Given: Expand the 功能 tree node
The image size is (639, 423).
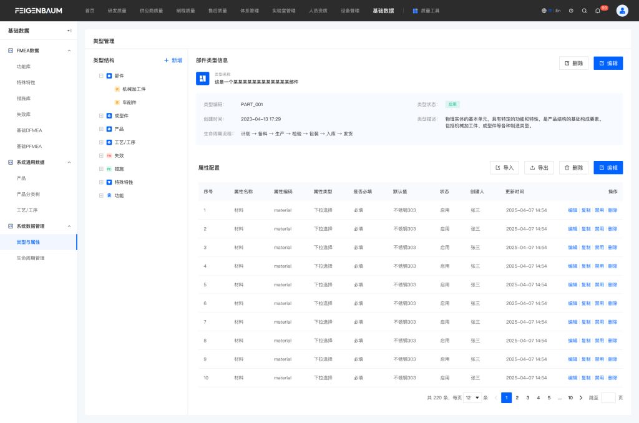Looking at the screenshot, I should click(x=101, y=196).
